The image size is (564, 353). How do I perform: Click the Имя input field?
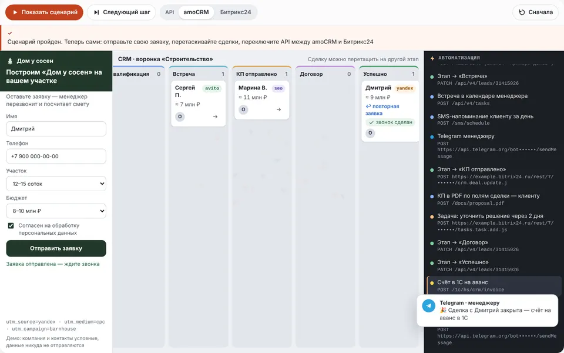pyautogui.click(x=56, y=129)
